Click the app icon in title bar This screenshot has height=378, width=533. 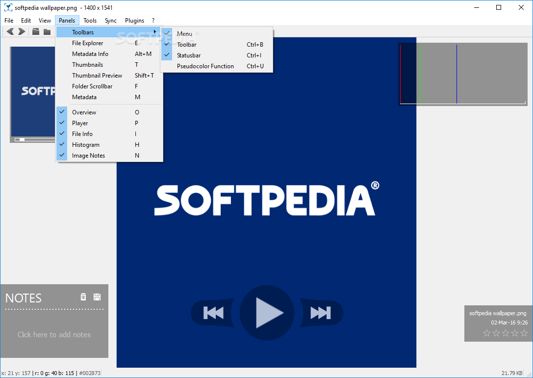pos(8,7)
